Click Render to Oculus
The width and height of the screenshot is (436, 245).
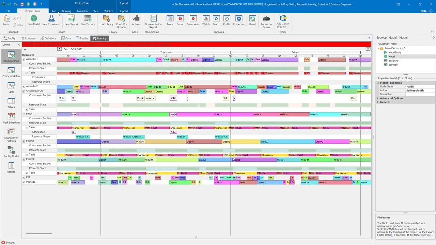(266, 21)
